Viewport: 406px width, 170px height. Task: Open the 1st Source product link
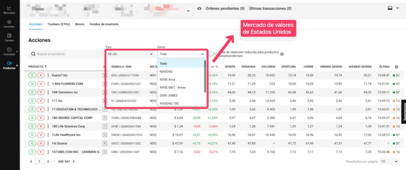[x=59, y=143]
